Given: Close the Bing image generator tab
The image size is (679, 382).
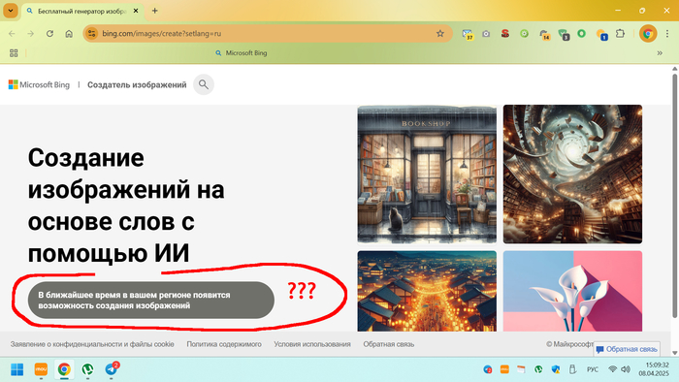Looking at the screenshot, I should tap(136, 11).
